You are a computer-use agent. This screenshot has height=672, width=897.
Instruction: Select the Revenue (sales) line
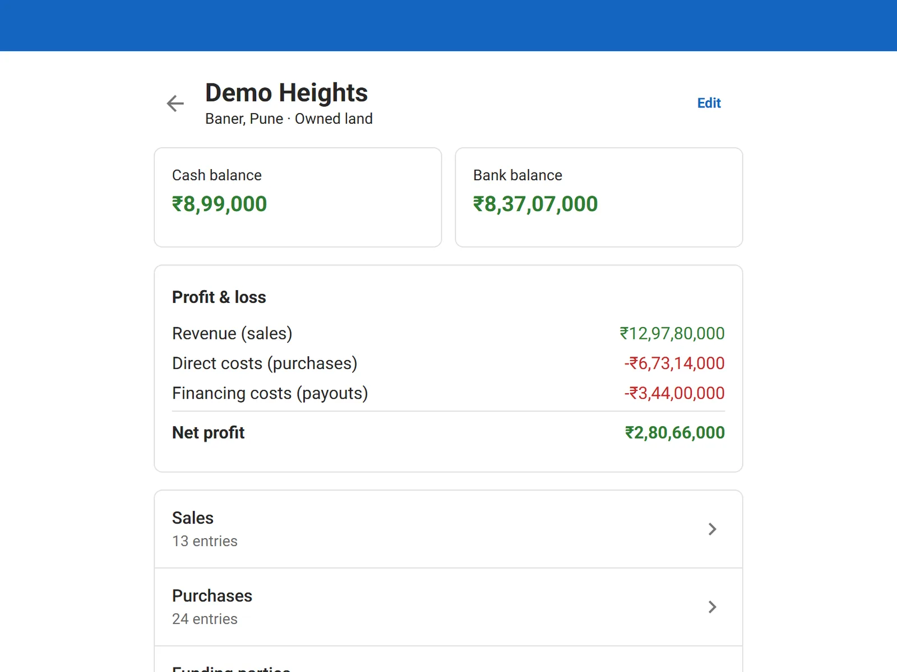coord(449,333)
